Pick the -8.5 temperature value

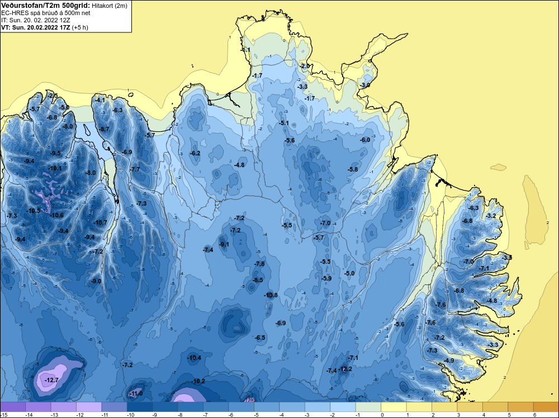[x=258, y=280]
